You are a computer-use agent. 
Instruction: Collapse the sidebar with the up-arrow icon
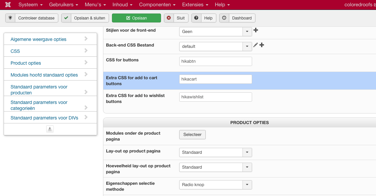pos(50,129)
